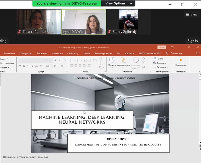Click the Zoom Sign in button

[x=192, y=41]
